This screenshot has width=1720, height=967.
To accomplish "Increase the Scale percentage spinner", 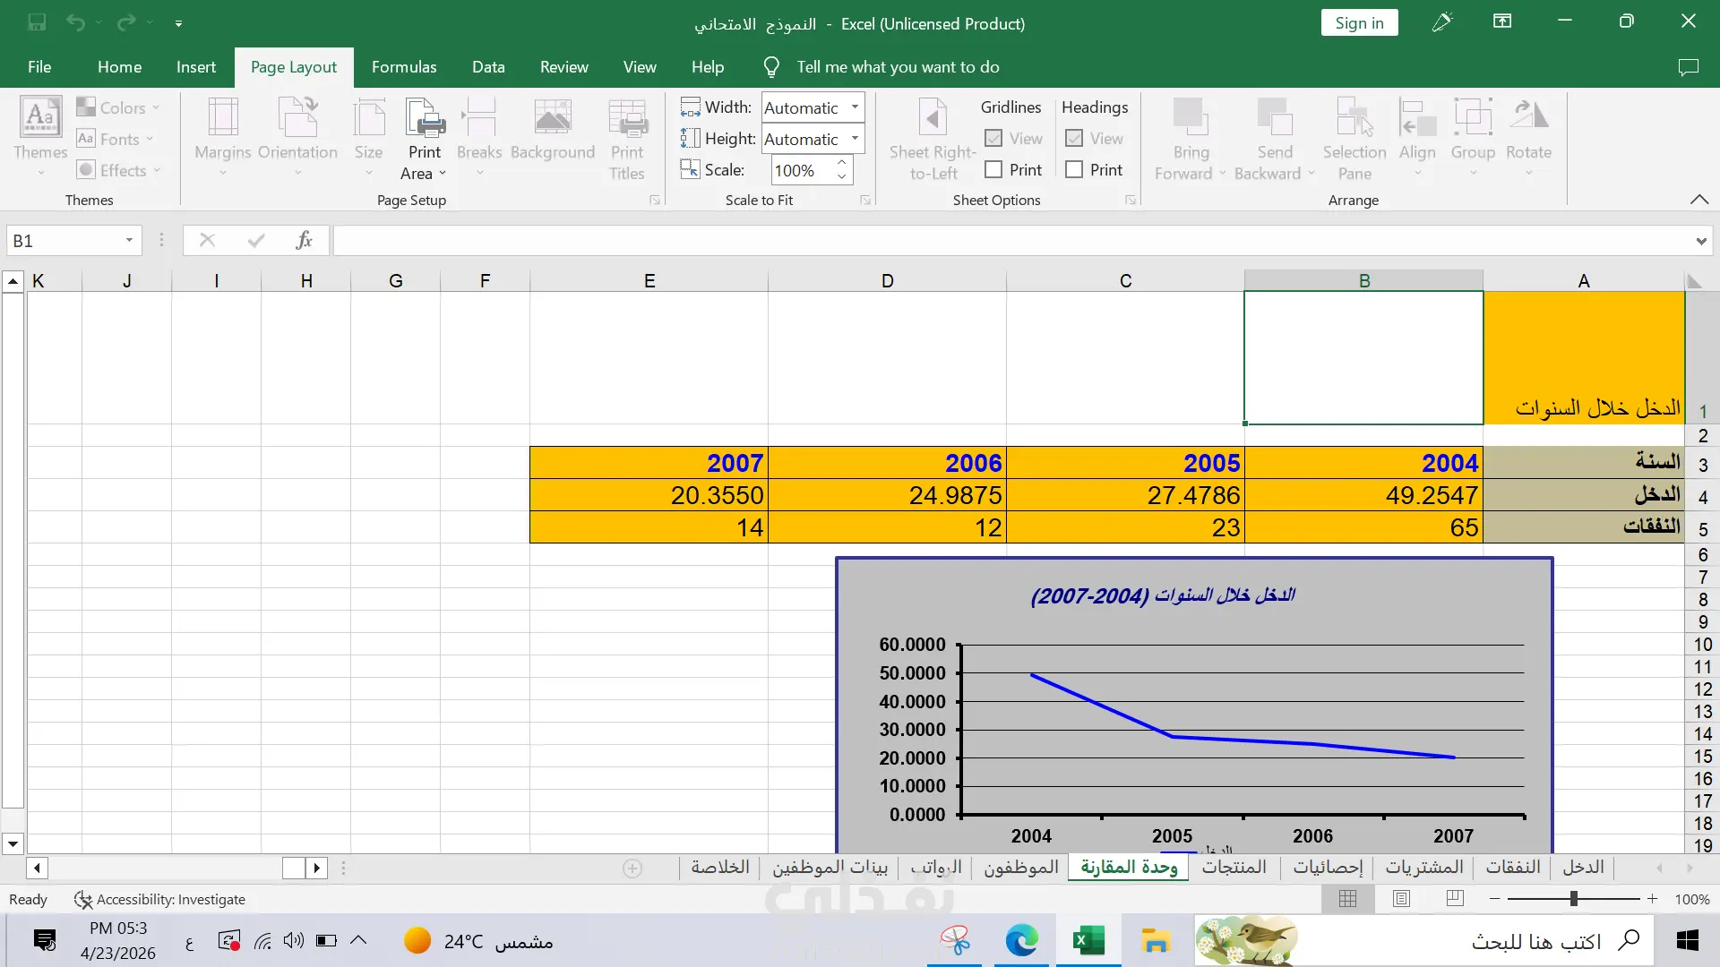I will (x=842, y=163).
